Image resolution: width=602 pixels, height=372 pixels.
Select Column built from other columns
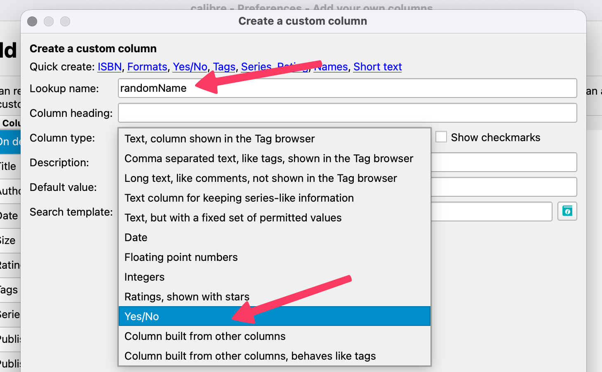pos(274,336)
